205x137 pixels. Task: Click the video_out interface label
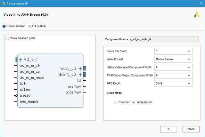click(69, 69)
